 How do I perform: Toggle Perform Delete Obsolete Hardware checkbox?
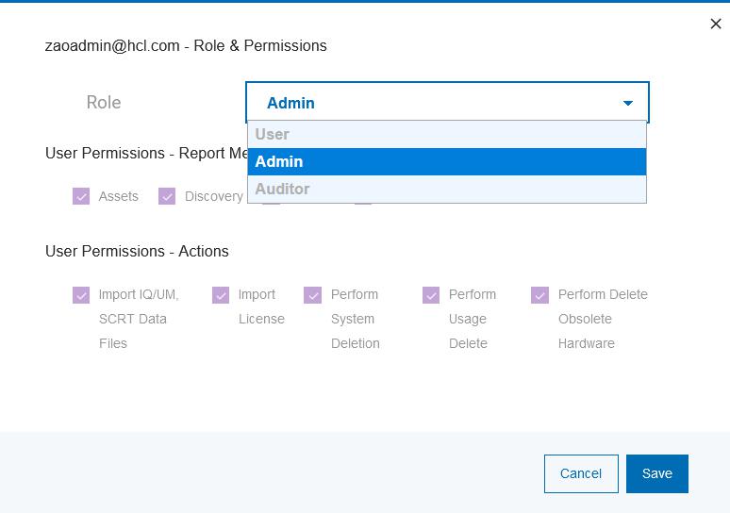click(x=540, y=295)
